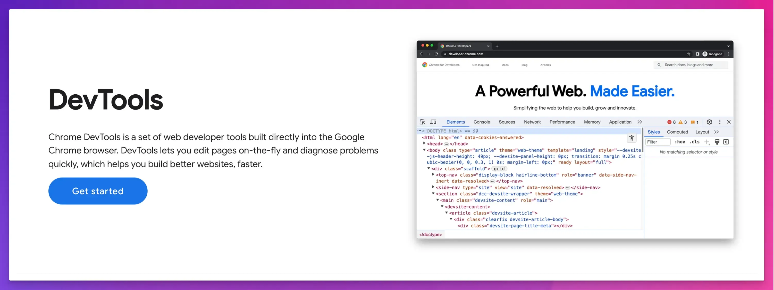Open the Sources tab
The height and width of the screenshot is (290, 774).
[507, 122]
